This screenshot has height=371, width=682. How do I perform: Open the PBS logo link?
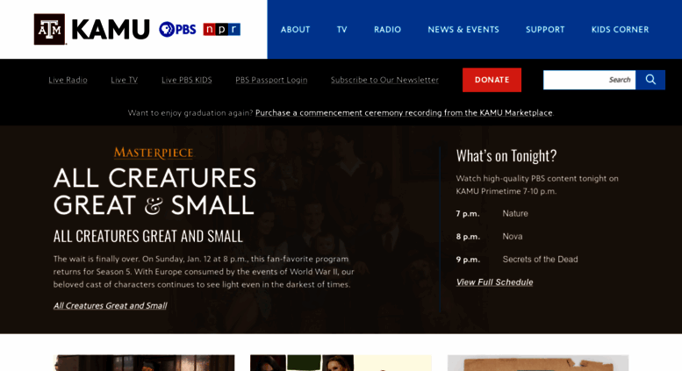click(177, 29)
